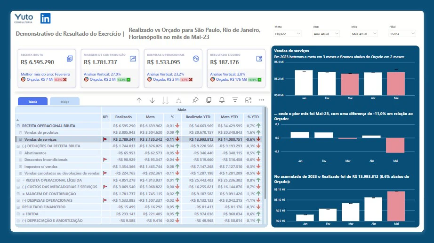Select the Mai bar in sales chart
This screenshot has height=243, width=434.
[396, 84]
